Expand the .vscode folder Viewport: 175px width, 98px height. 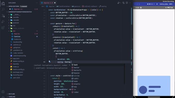[x=9, y=20]
